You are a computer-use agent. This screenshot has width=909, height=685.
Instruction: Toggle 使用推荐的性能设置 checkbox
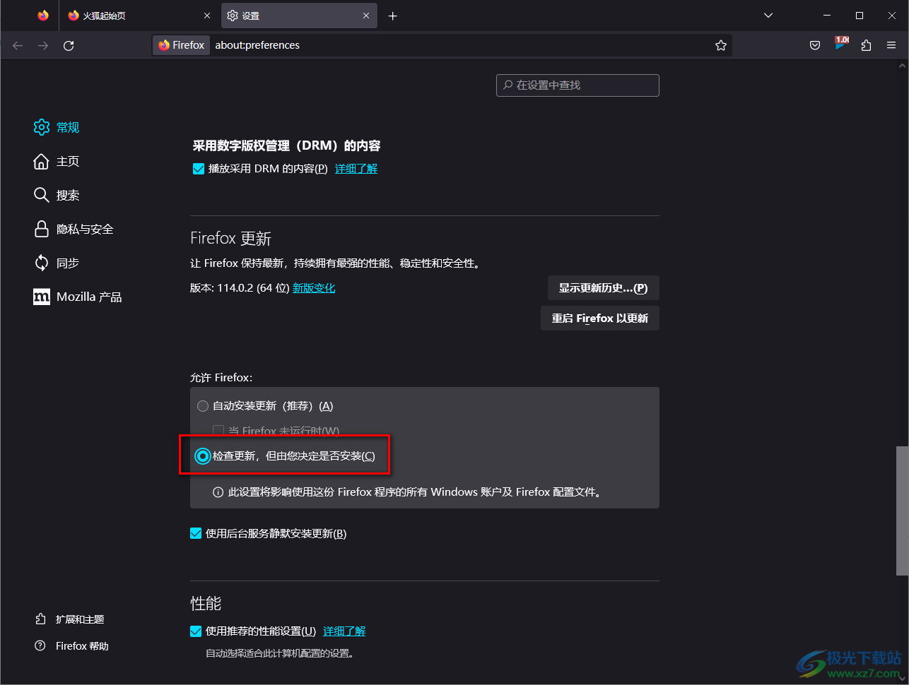pos(196,631)
